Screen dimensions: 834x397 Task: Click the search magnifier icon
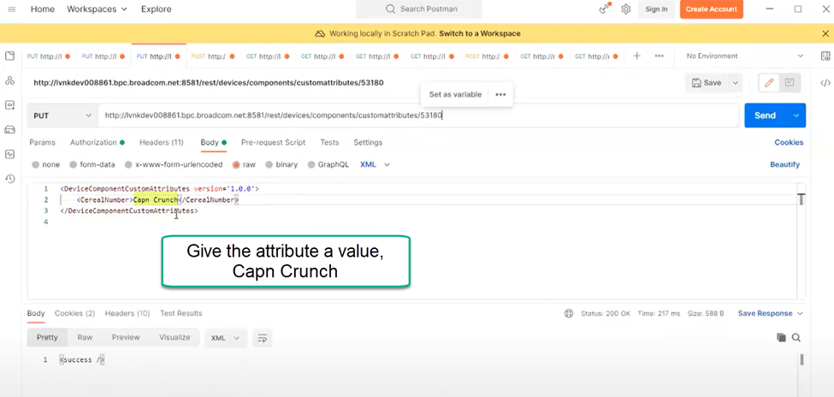[x=390, y=9]
